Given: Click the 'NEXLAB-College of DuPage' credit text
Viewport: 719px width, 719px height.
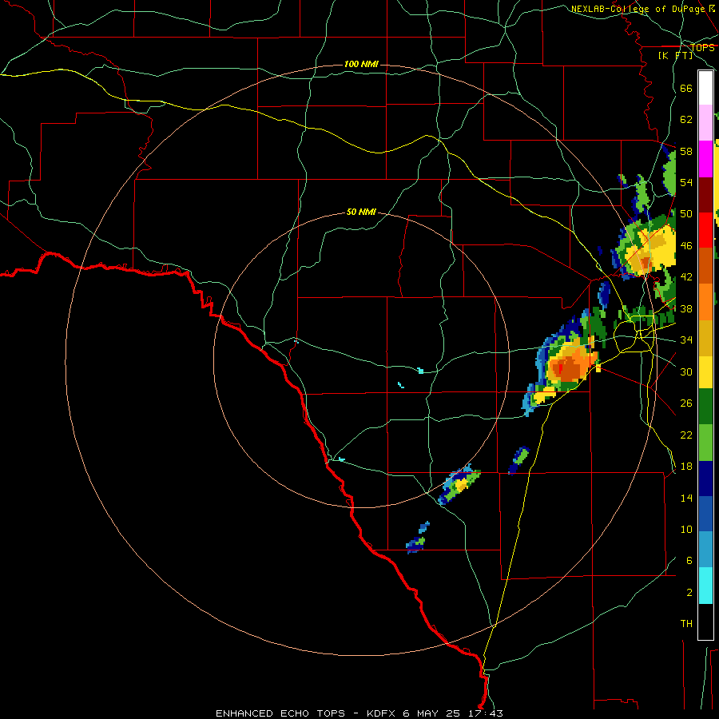Looking at the screenshot, I should (638, 9).
